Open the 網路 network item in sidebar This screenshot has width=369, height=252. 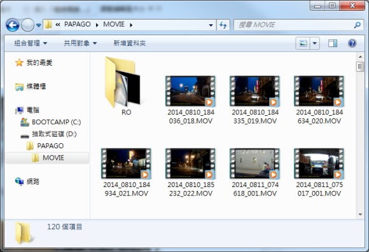pyautogui.click(x=27, y=181)
